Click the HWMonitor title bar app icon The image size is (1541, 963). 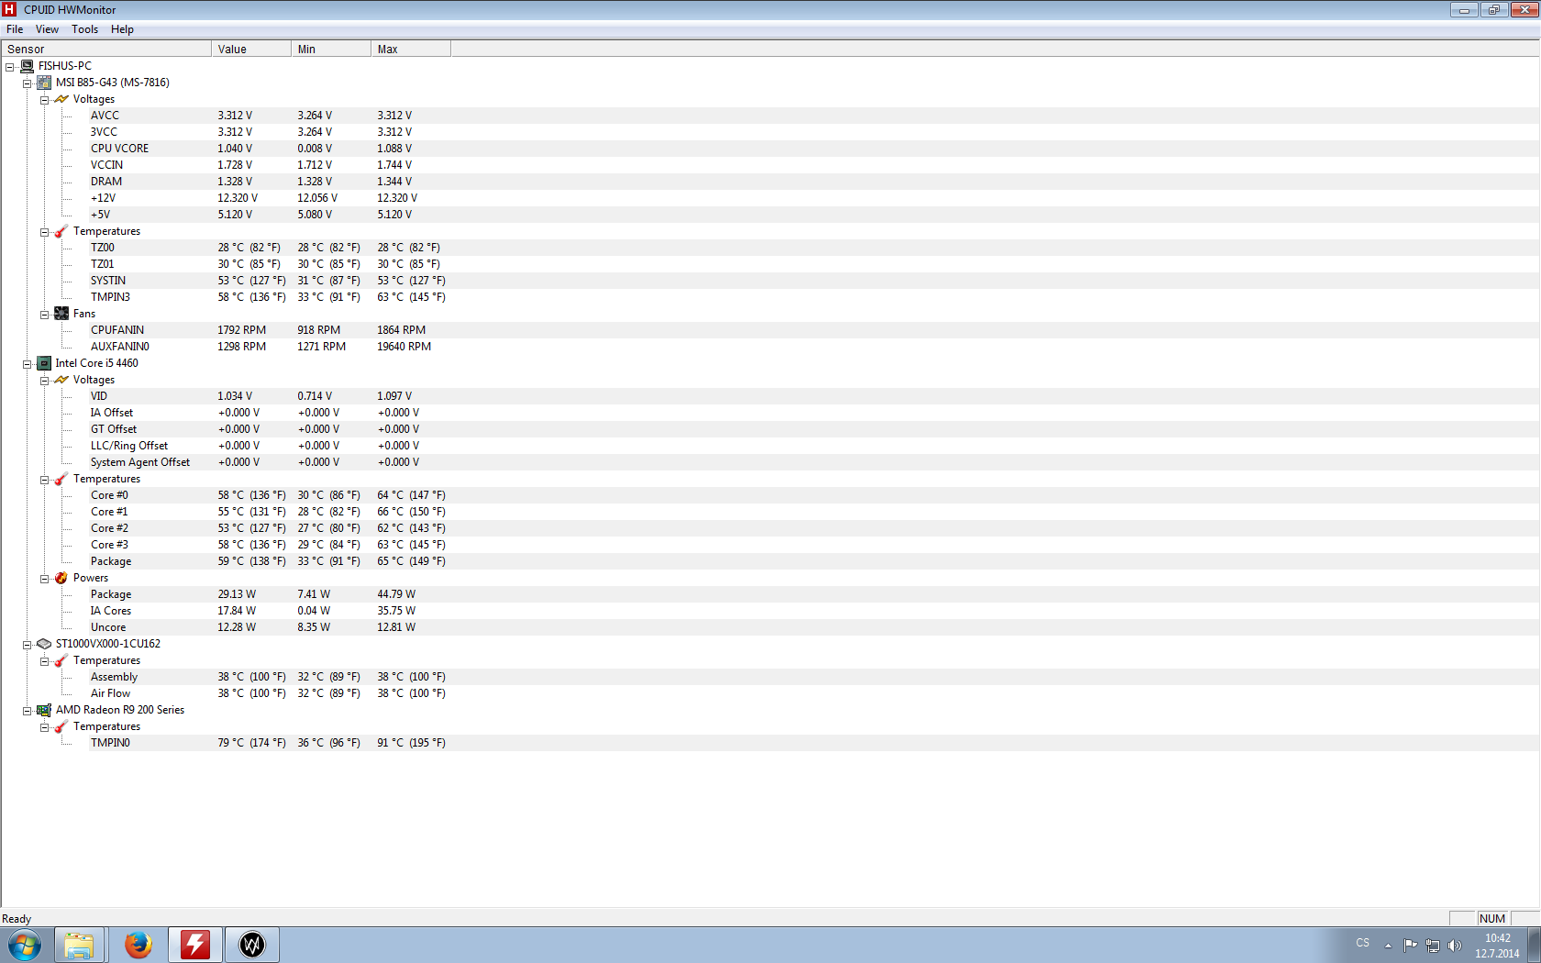pos(10,9)
